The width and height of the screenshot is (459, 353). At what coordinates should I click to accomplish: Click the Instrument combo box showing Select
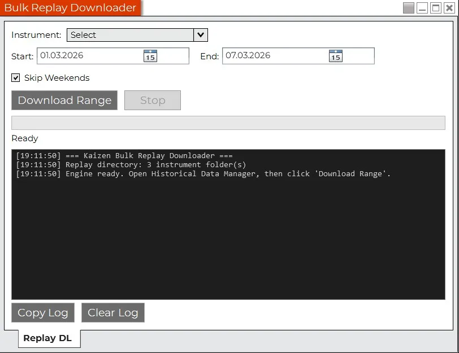(x=130, y=35)
